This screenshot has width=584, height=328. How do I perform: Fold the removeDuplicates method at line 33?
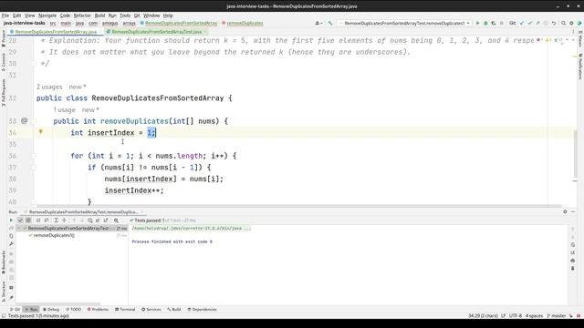(34, 121)
